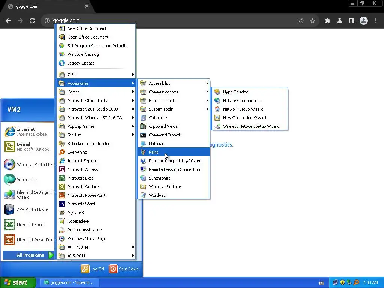Open Set Program Access and Defaults
Screen dimensions: 384x288
tap(96, 46)
